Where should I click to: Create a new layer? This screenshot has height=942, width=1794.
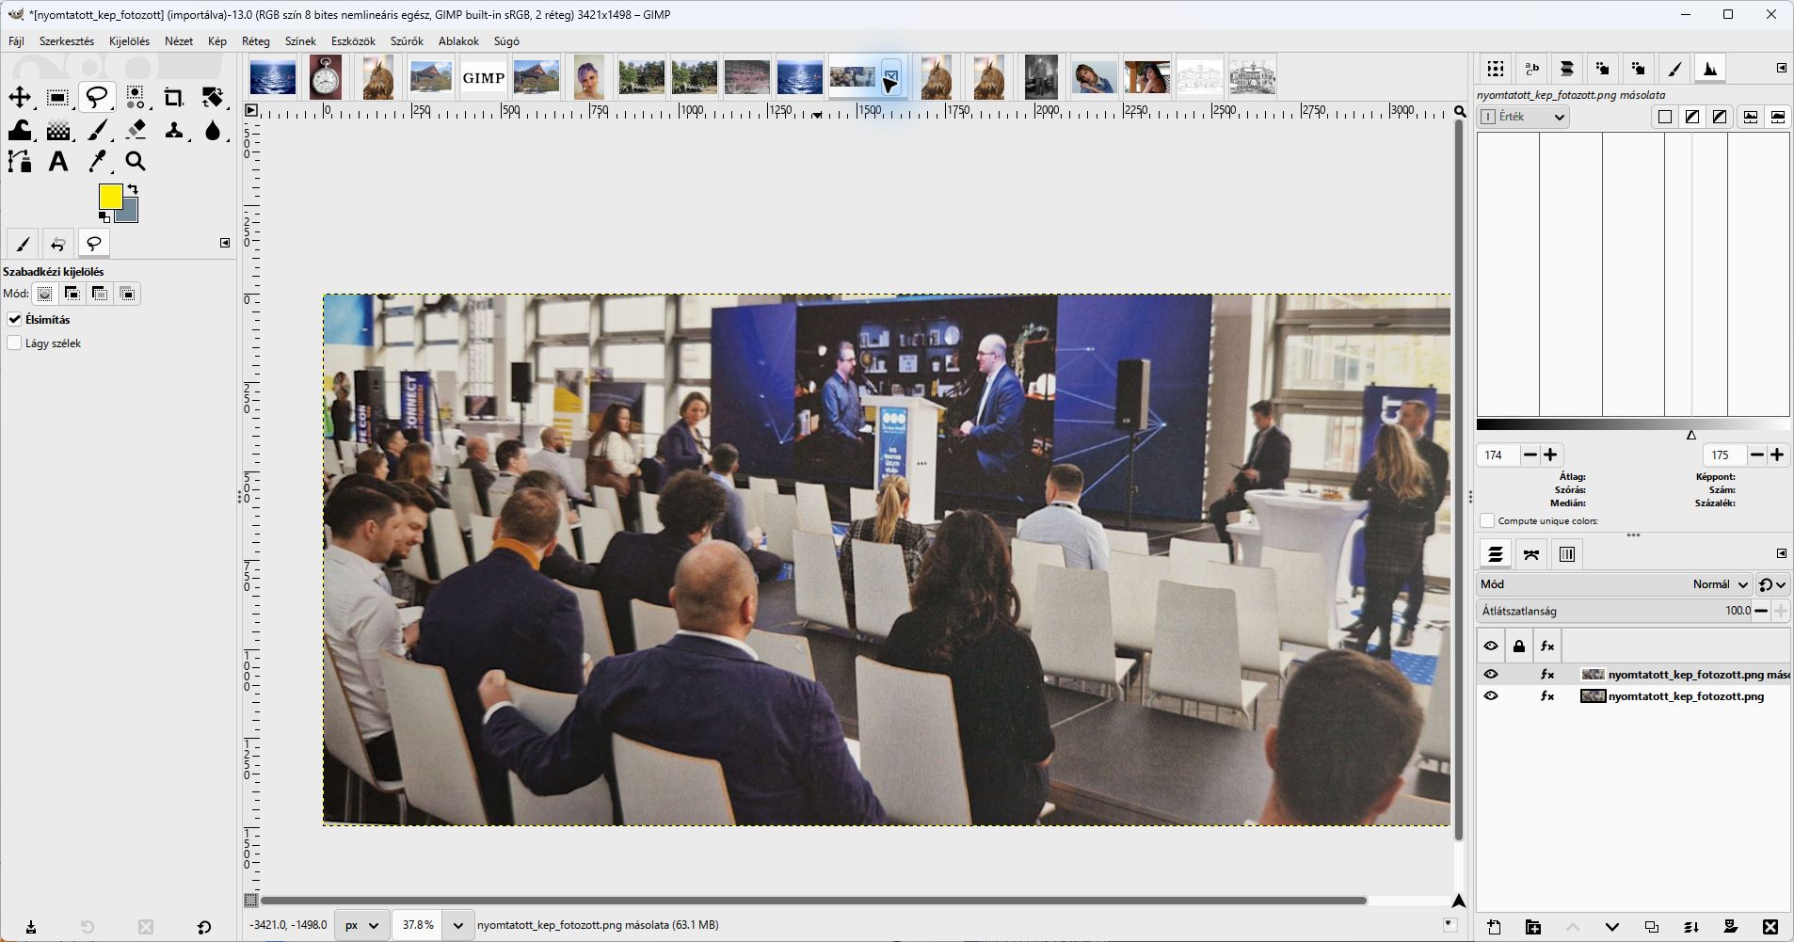pos(1494,927)
